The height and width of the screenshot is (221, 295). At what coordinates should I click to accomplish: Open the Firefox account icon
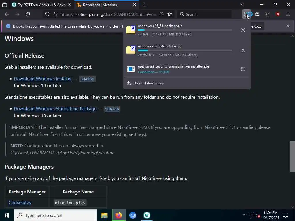pyautogui.click(x=257, y=14)
